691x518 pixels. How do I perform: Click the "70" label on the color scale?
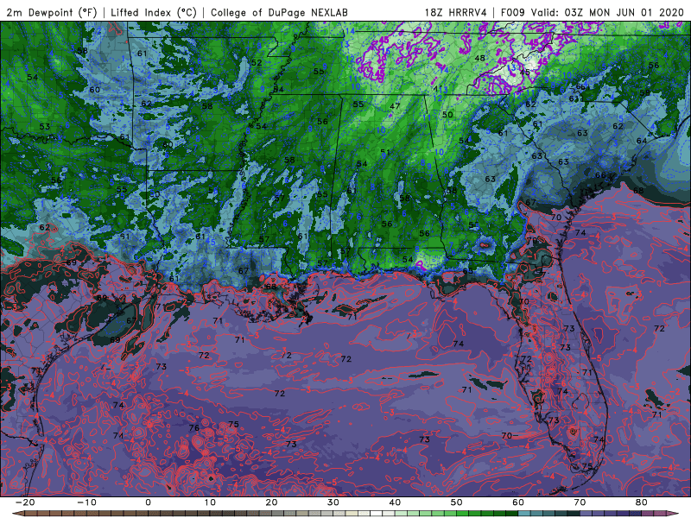pyautogui.click(x=580, y=502)
